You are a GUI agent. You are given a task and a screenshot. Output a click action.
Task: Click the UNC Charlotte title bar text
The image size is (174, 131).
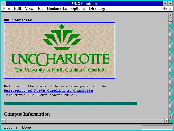click(84, 4)
